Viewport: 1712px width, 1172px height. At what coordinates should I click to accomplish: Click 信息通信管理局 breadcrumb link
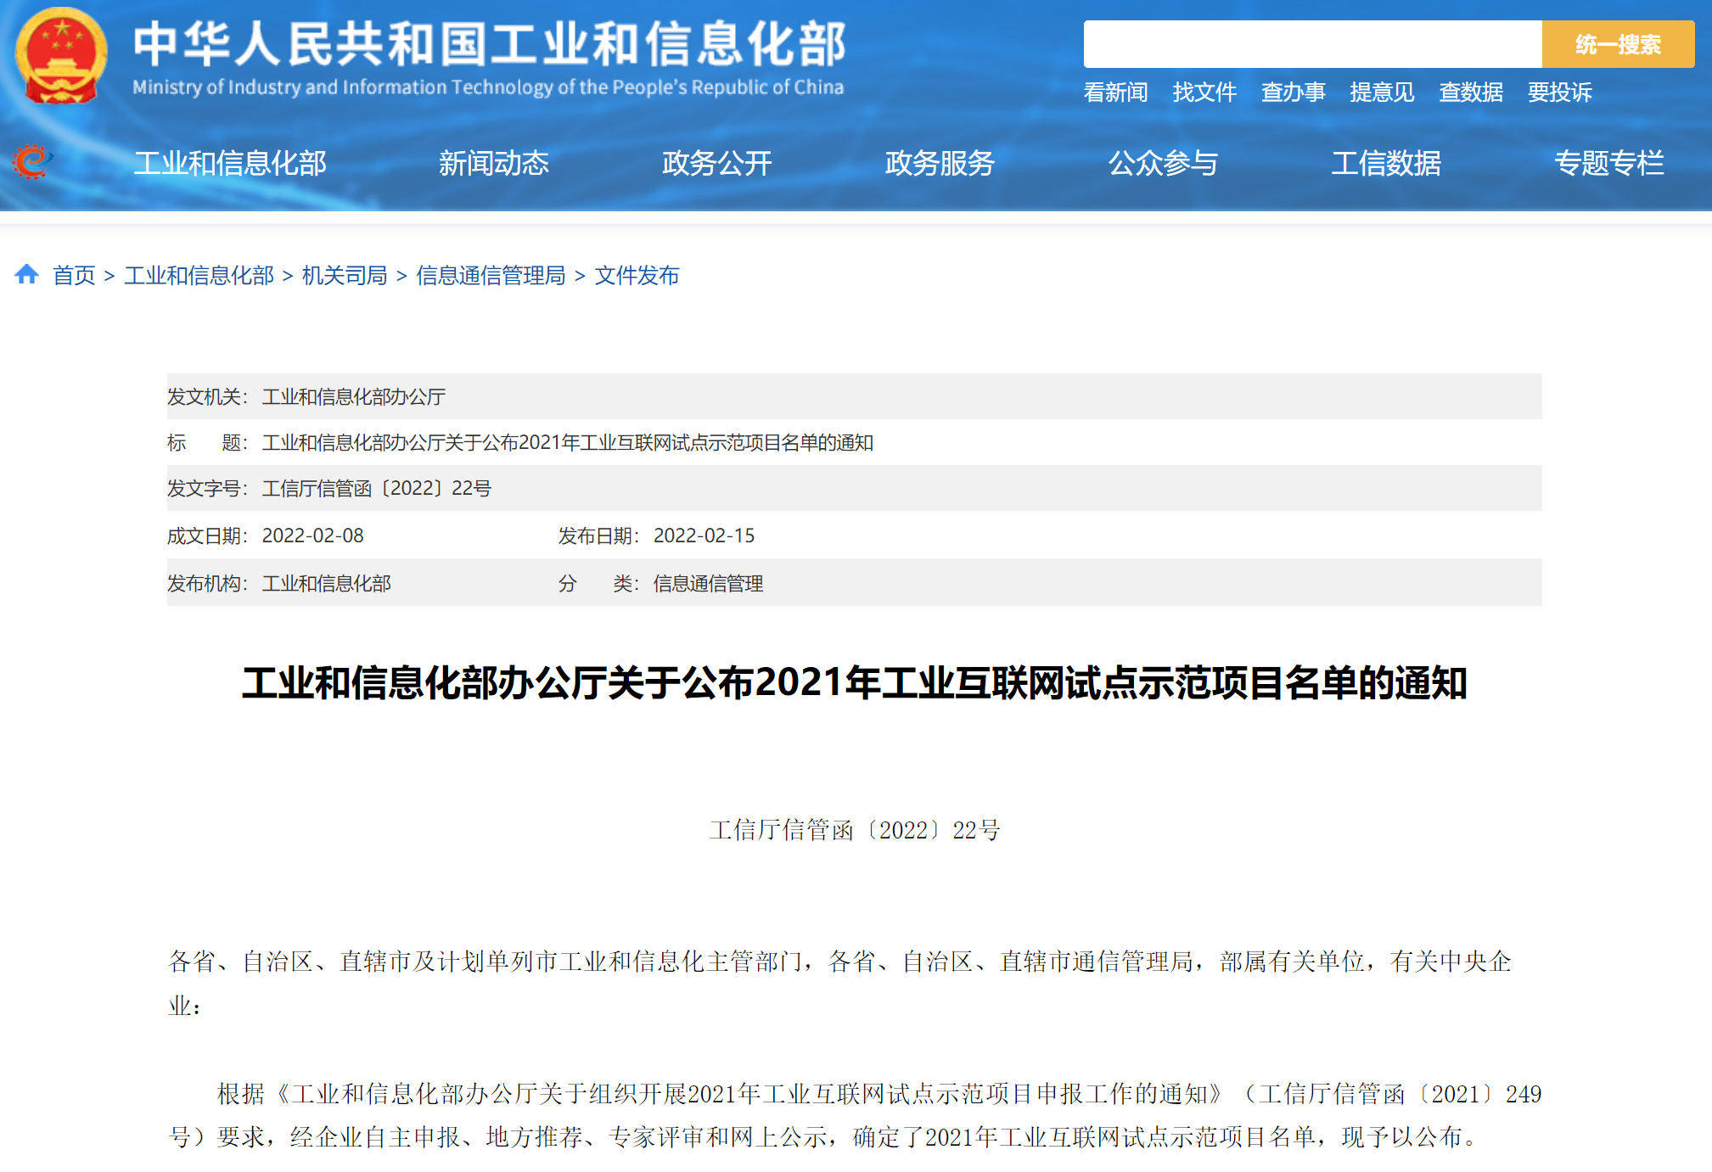491,275
